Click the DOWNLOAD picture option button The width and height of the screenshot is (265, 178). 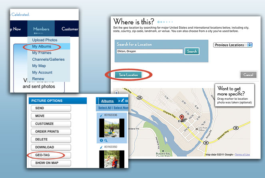tap(51, 147)
